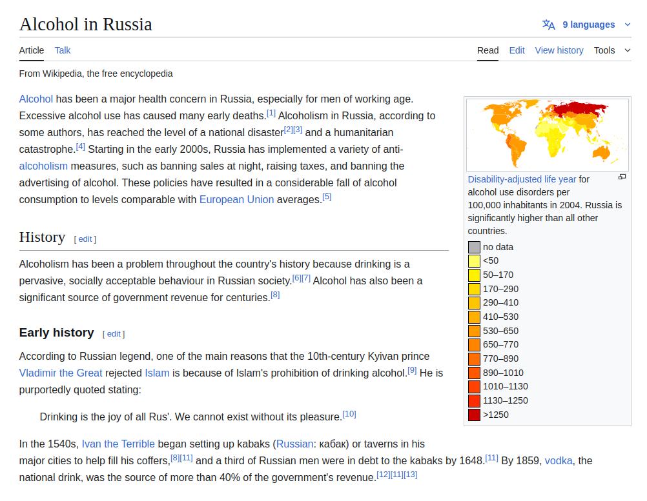The image size is (647, 501).
Task: Select the Read tab
Action: [488, 50]
